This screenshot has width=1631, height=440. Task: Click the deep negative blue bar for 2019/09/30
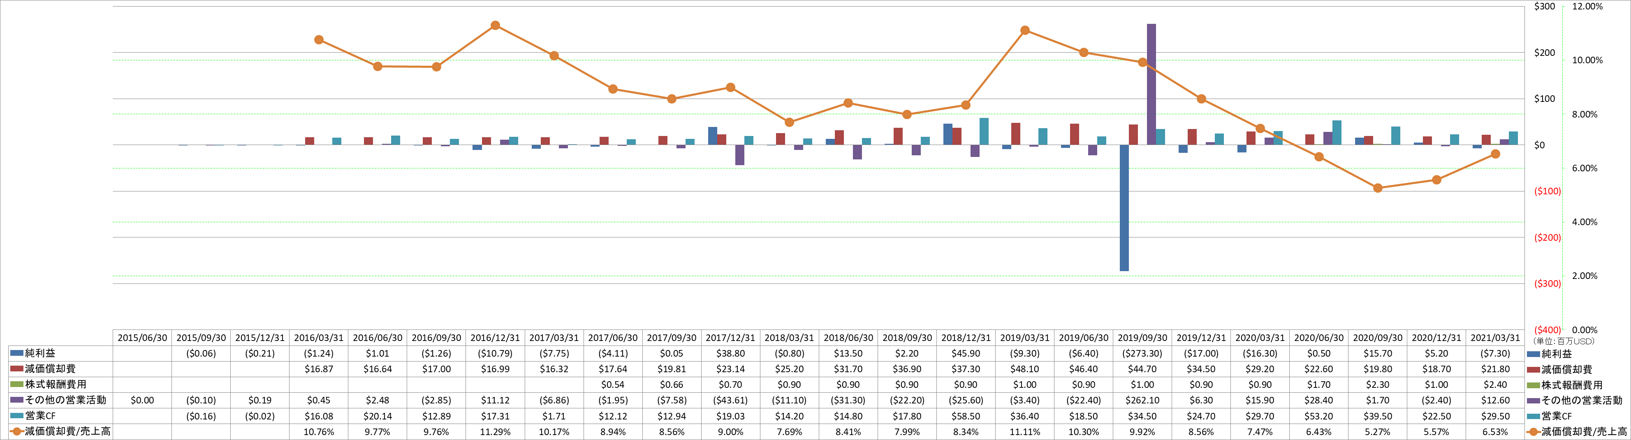click(1124, 208)
